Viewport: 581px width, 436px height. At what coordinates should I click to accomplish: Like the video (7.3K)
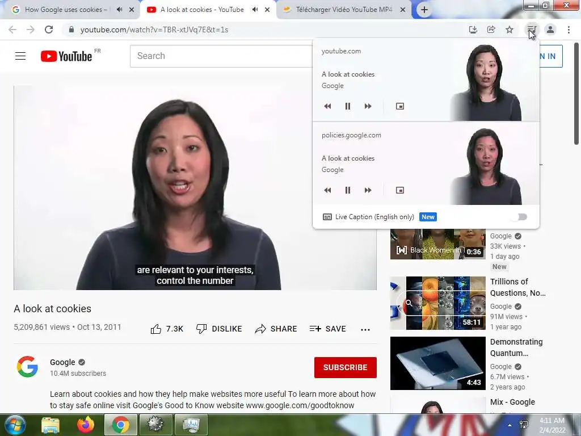coord(167,329)
